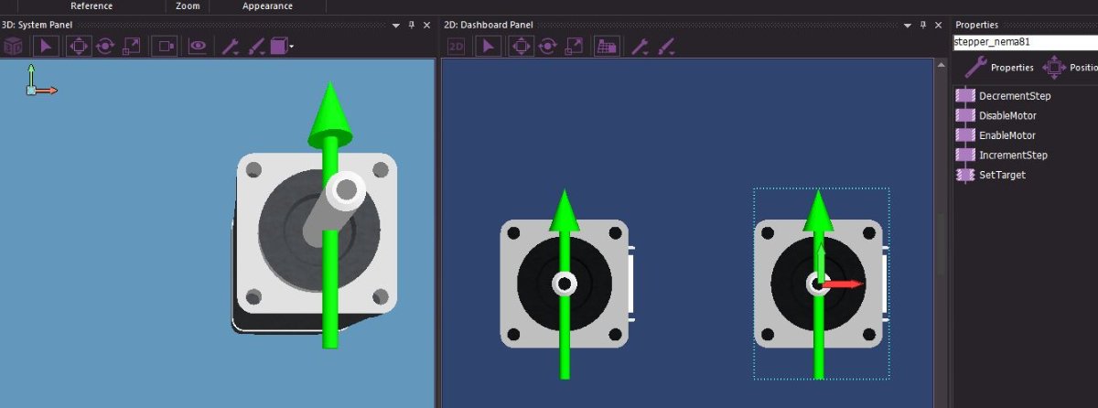Close the 2D Dashboard Panel
This screenshot has width=1098, height=408.
click(938, 25)
